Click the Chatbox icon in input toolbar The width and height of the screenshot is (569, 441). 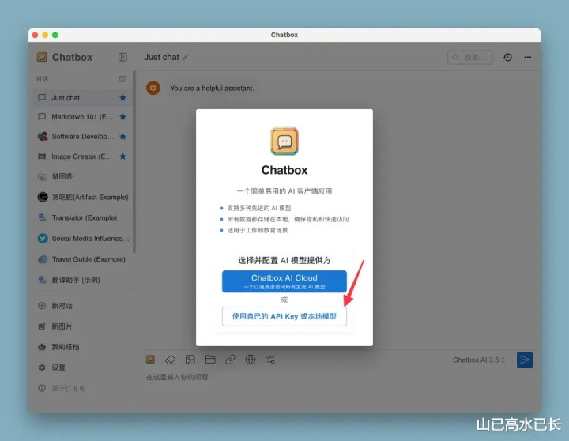[150, 360]
